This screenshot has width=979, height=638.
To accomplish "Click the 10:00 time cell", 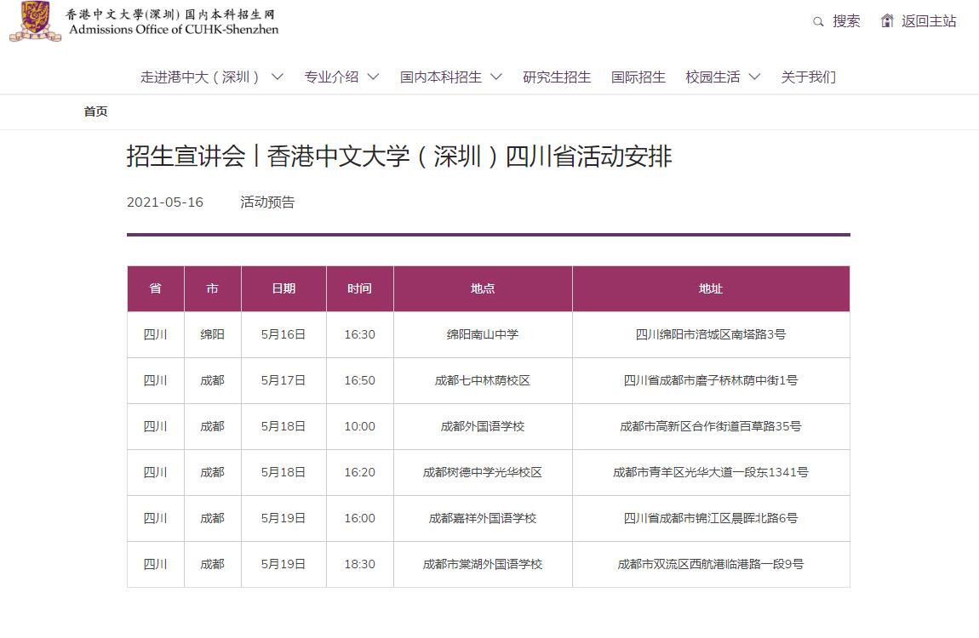I will (x=359, y=426).
